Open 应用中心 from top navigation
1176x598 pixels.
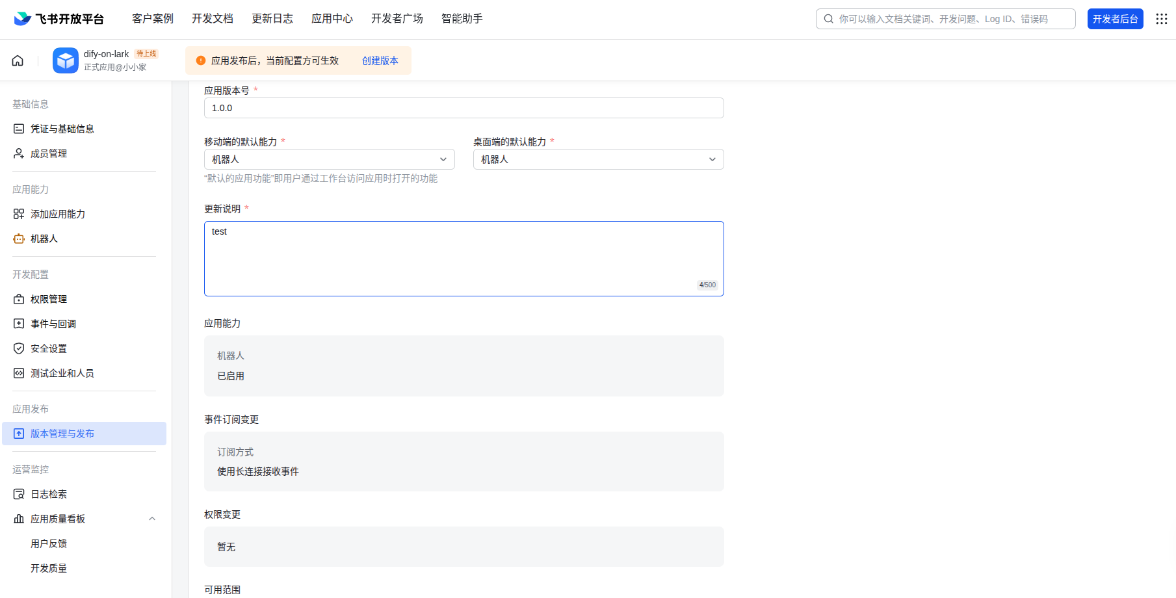pos(332,19)
